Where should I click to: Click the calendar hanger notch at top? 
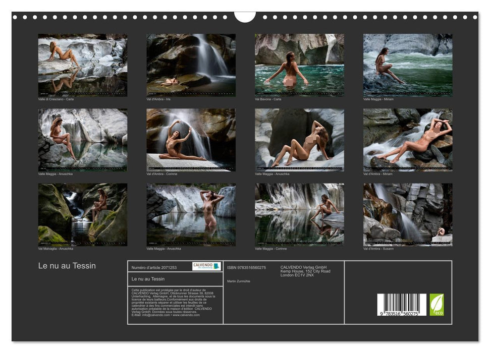[x=245, y=17]
